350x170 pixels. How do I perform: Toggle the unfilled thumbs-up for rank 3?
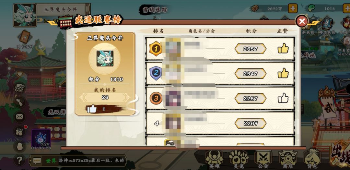tap(283, 98)
